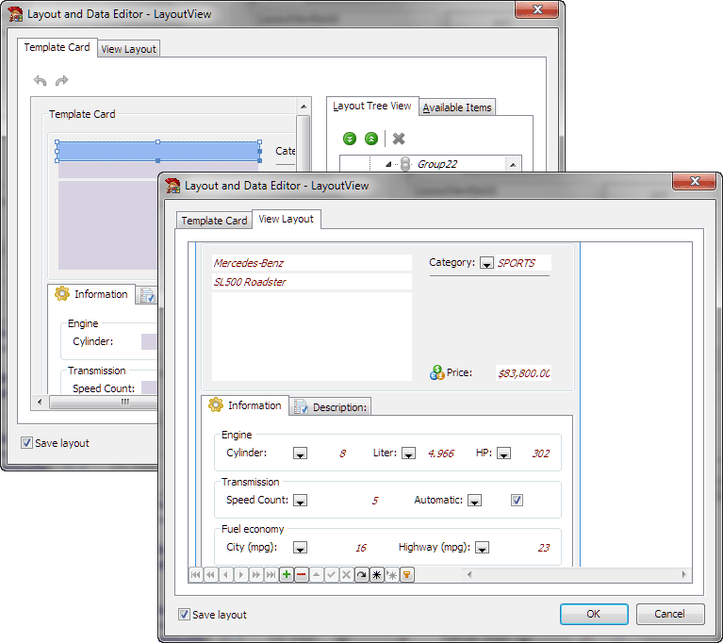The image size is (723, 643).
Task: Save bookmark with the asterisk button
Action: tap(377, 575)
